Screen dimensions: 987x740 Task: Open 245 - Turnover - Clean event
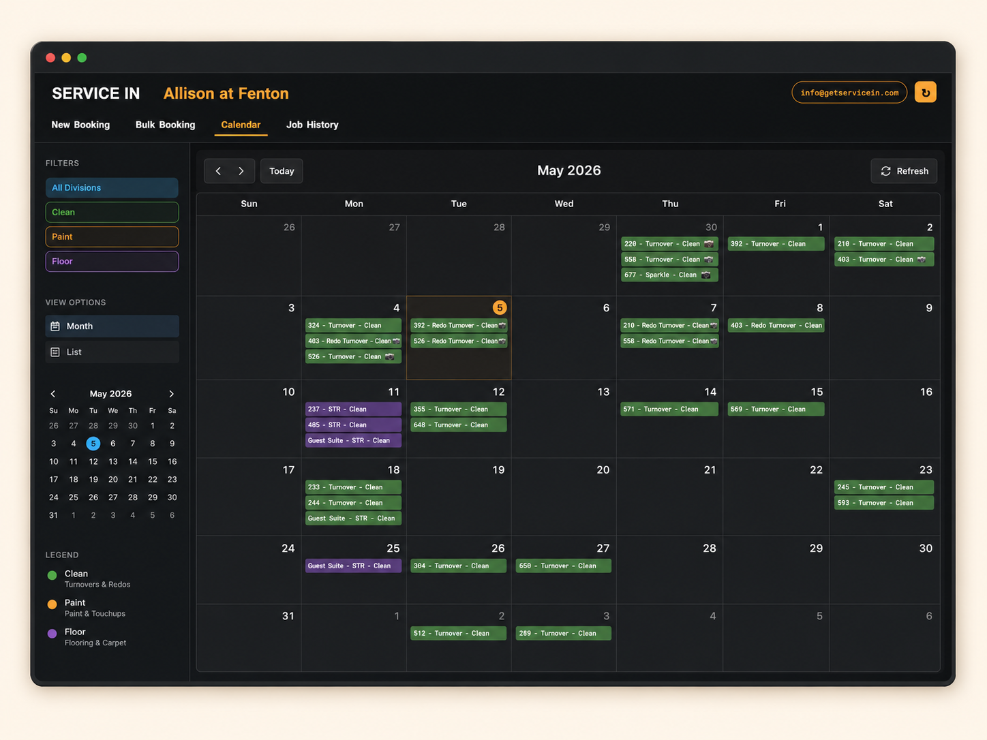coord(884,487)
